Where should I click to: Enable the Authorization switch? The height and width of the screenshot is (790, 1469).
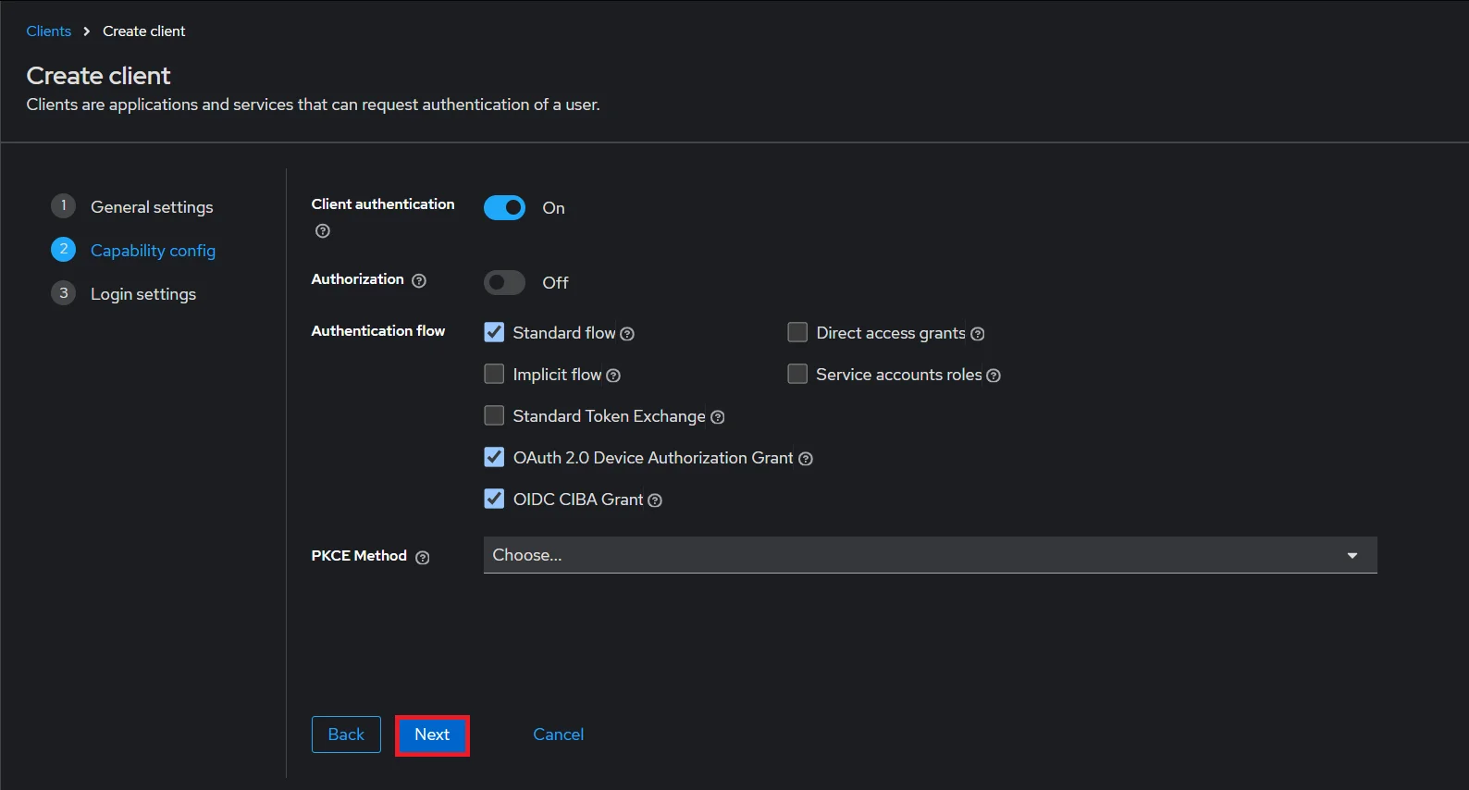[504, 282]
